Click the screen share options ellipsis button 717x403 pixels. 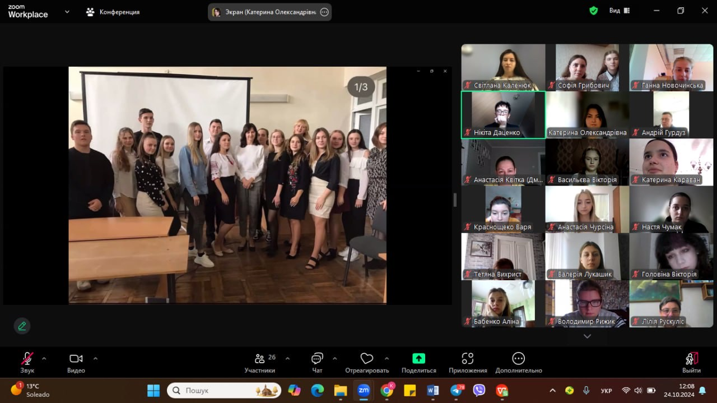tap(324, 12)
